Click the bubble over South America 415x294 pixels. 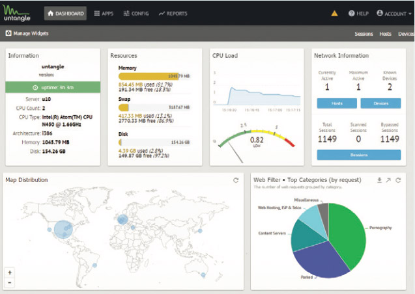pos(94,265)
